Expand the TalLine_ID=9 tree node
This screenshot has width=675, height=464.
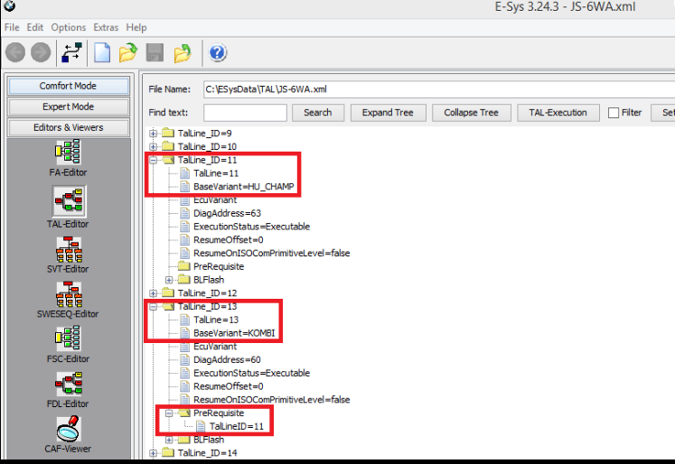(154, 134)
